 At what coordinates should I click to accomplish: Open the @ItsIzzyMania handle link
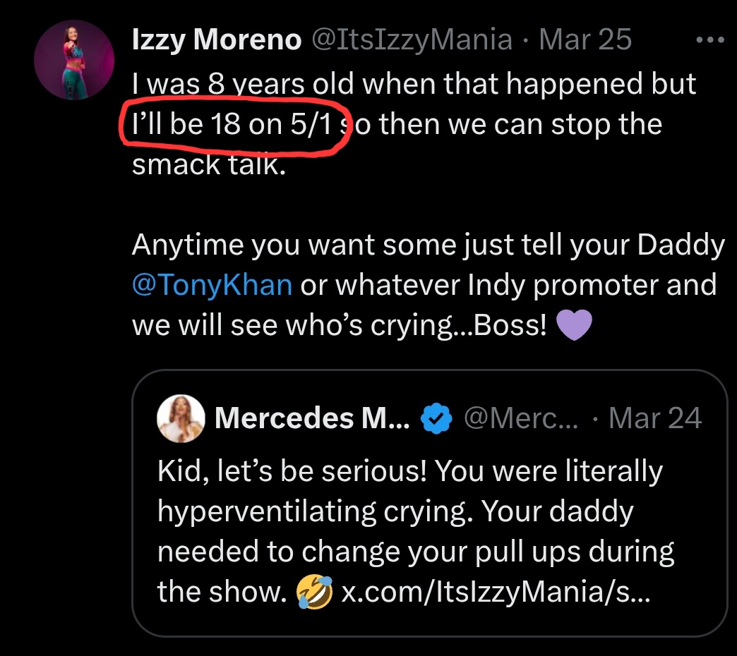tap(412, 40)
